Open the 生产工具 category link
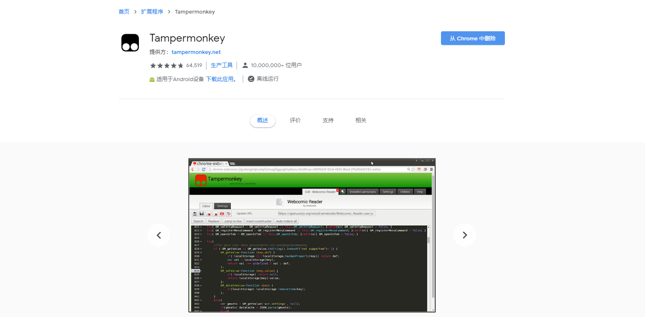645x317 pixels. [x=222, y=65]
